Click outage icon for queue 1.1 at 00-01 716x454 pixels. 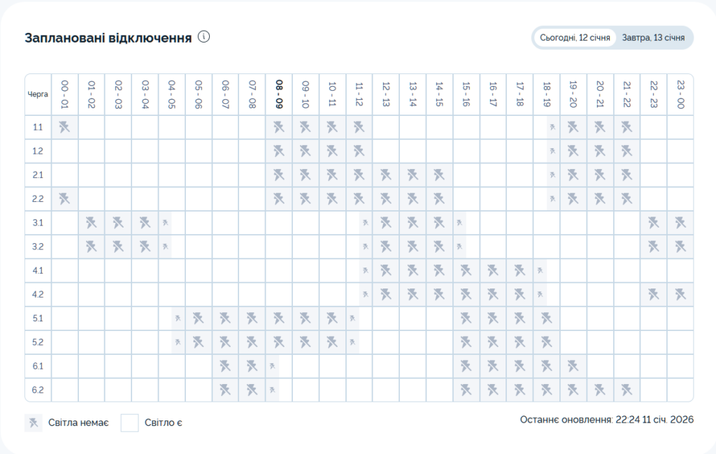click(x=64, y=127)
